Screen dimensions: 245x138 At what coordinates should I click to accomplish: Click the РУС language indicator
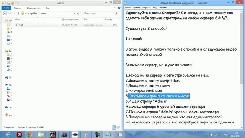[x=225, y=135]
